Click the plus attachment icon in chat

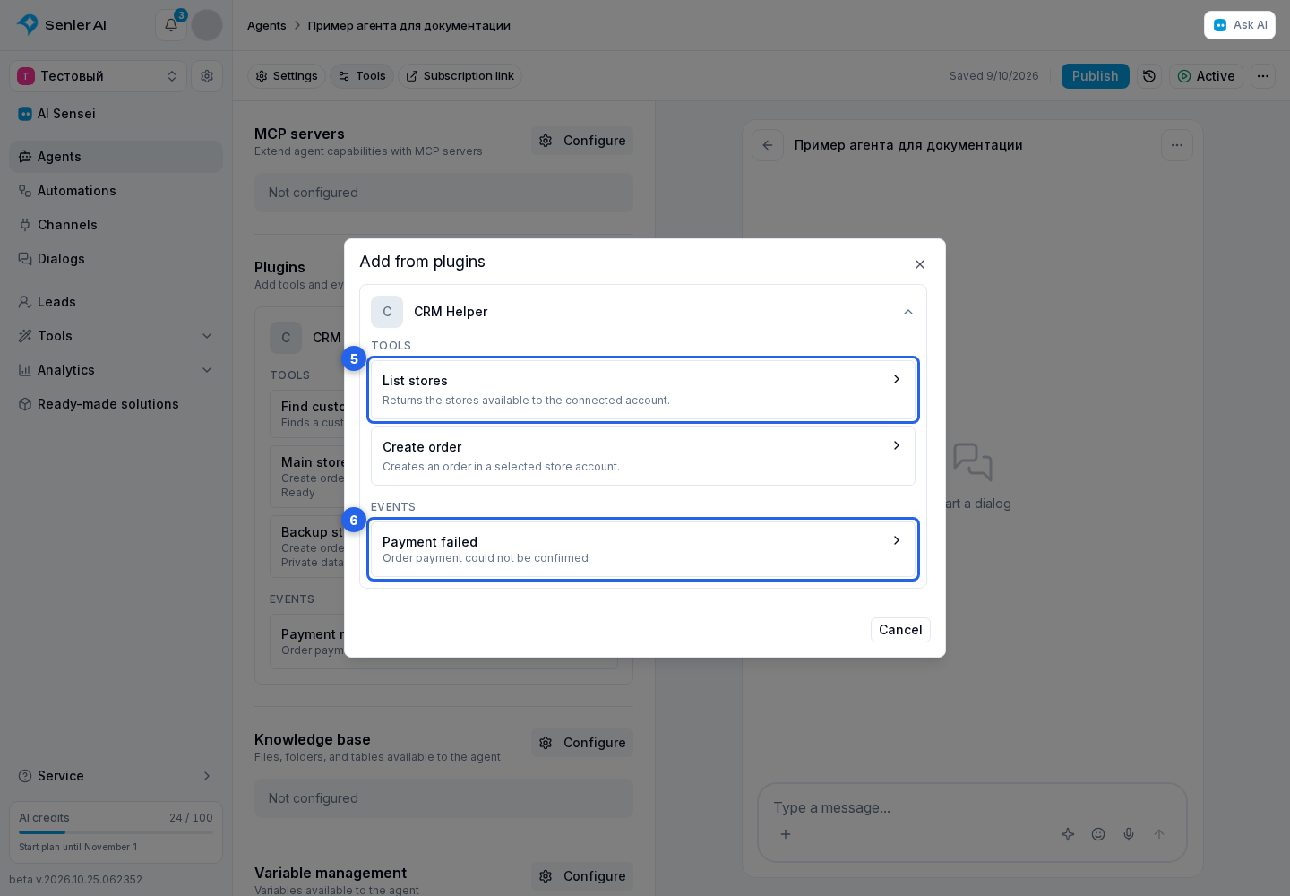[x=786, y=834]
